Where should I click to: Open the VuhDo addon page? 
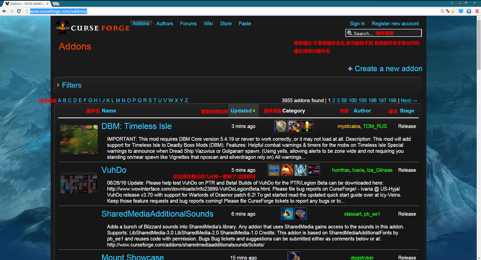[114, 170]
